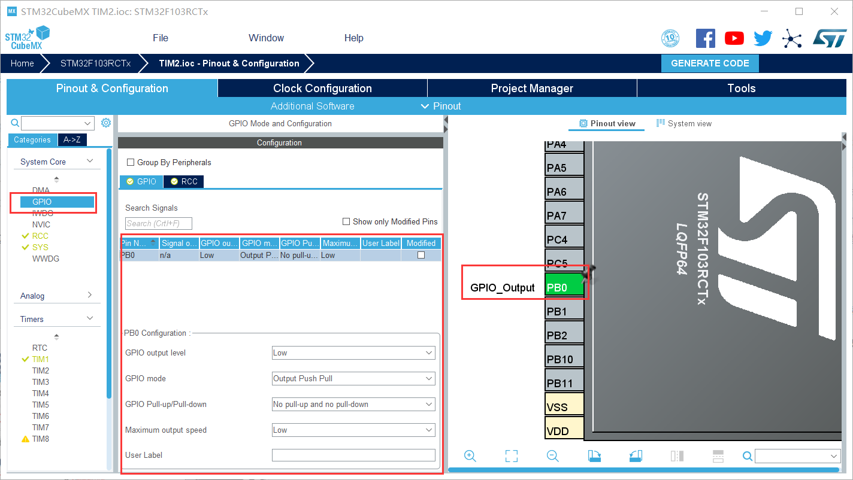Viewport: 853px width, 480px height.
Task: Select the Pinout view tab
Action: (607, 123)
